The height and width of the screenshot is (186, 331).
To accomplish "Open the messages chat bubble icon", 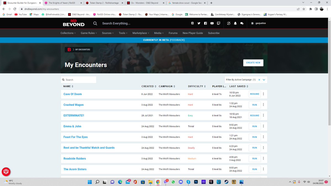I will pos(242,23).
